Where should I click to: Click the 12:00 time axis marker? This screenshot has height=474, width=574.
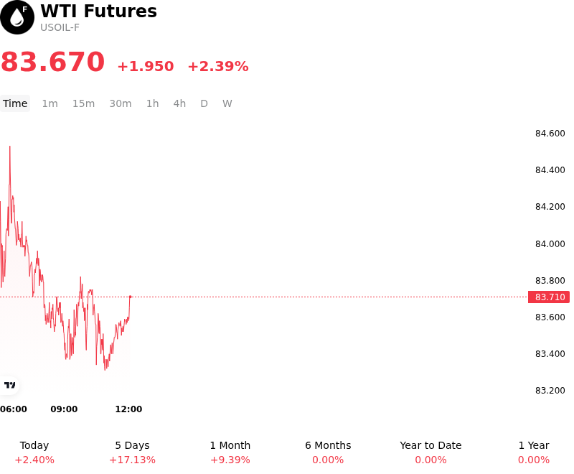pyautogui.click(x=128, y=409)
